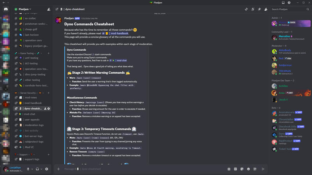312x175 pixels.
Task: Open the Dyno bot in member list
Action: [x=291, y=135]
